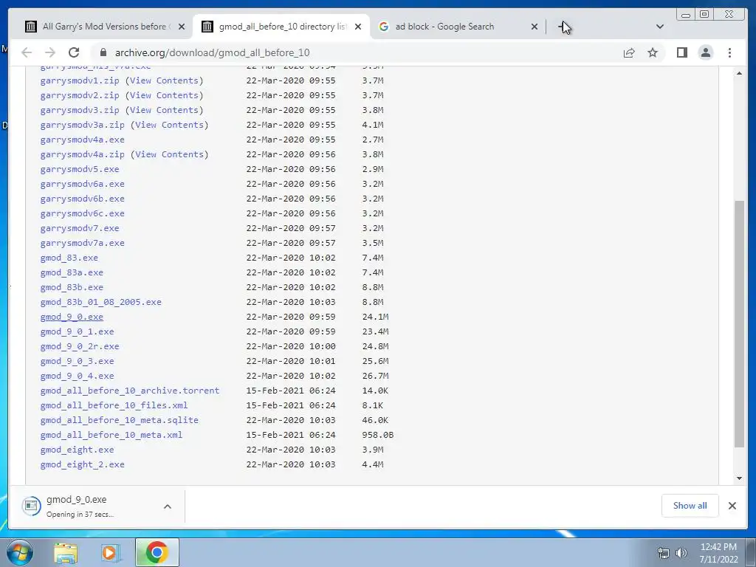Download garrysmodv3.zip
Image resolution: width=756 pixels, height=567 pixels.
[80, 110]
